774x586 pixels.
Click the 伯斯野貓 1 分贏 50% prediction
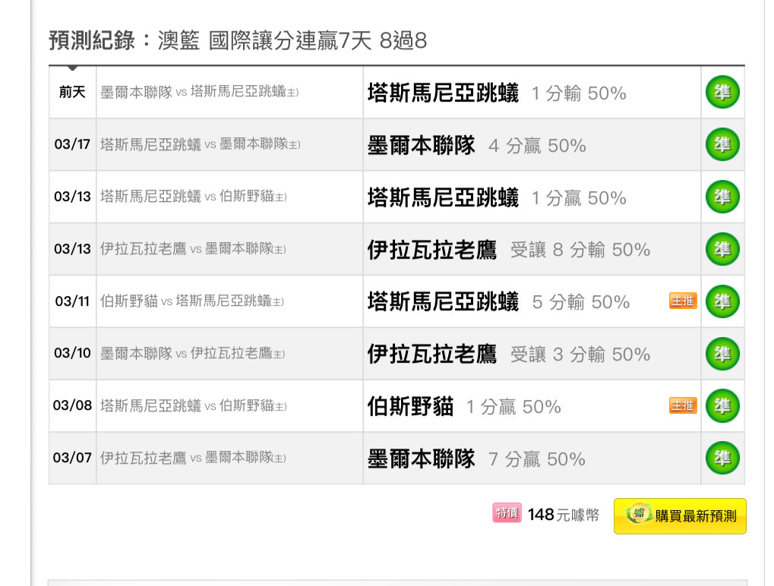tap(464, 406)
